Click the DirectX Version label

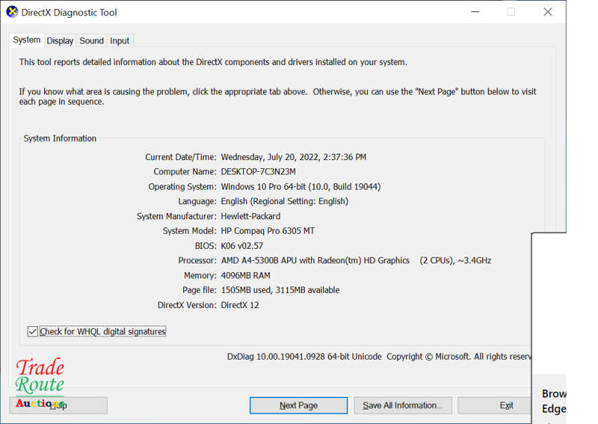coord(187,305)
